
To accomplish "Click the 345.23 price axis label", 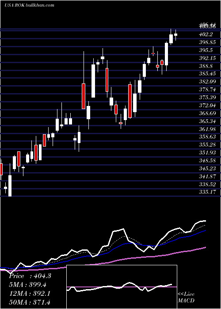I will 207,168.
